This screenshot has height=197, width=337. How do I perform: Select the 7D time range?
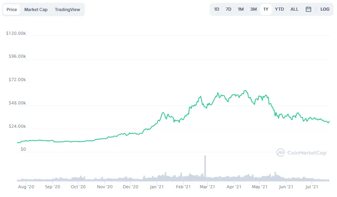point(228,9)
